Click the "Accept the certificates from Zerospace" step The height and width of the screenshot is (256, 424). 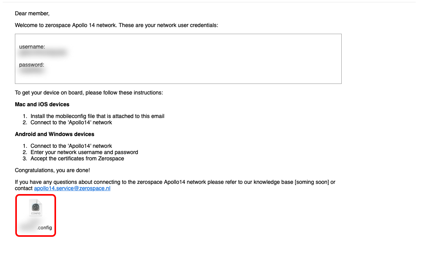pyautogui.click(x=77, y=159)
